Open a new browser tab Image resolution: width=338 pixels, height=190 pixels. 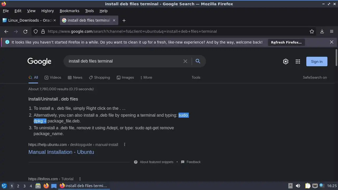124,20
